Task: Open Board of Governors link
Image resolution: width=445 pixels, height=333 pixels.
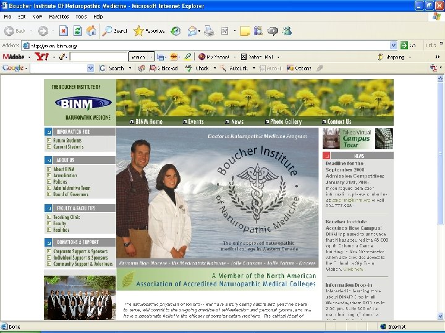Action: tap(70, 194)
